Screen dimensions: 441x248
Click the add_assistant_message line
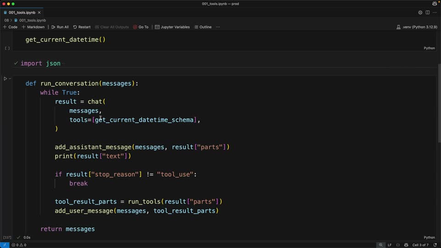coord(142,147)
